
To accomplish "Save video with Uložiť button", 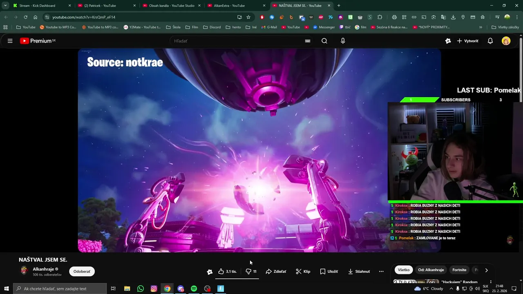I will (329, 272).
